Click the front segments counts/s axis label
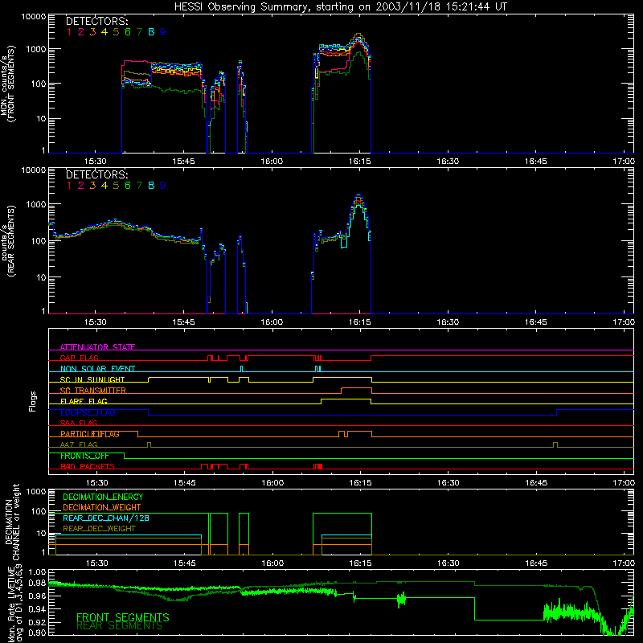This screenshot has height=643, width=643. [8, 84]
